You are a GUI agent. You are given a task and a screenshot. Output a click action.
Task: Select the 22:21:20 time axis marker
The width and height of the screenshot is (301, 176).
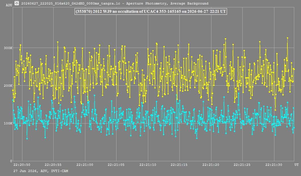point(211,165)
